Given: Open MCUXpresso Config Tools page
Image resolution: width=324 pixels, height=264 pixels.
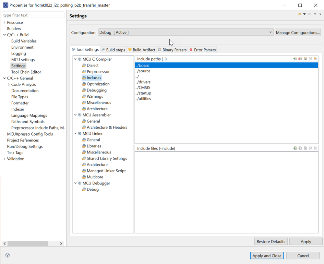Looking at the screenshot, I should point(30,134).
